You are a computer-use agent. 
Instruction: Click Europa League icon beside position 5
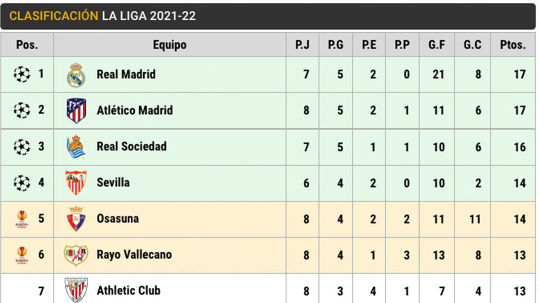pyautogui.click(x=22, y=219)
